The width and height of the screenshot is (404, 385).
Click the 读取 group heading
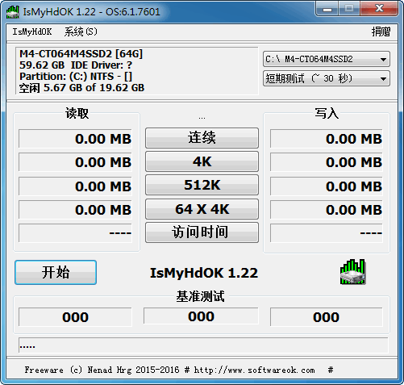pos(77,113)
